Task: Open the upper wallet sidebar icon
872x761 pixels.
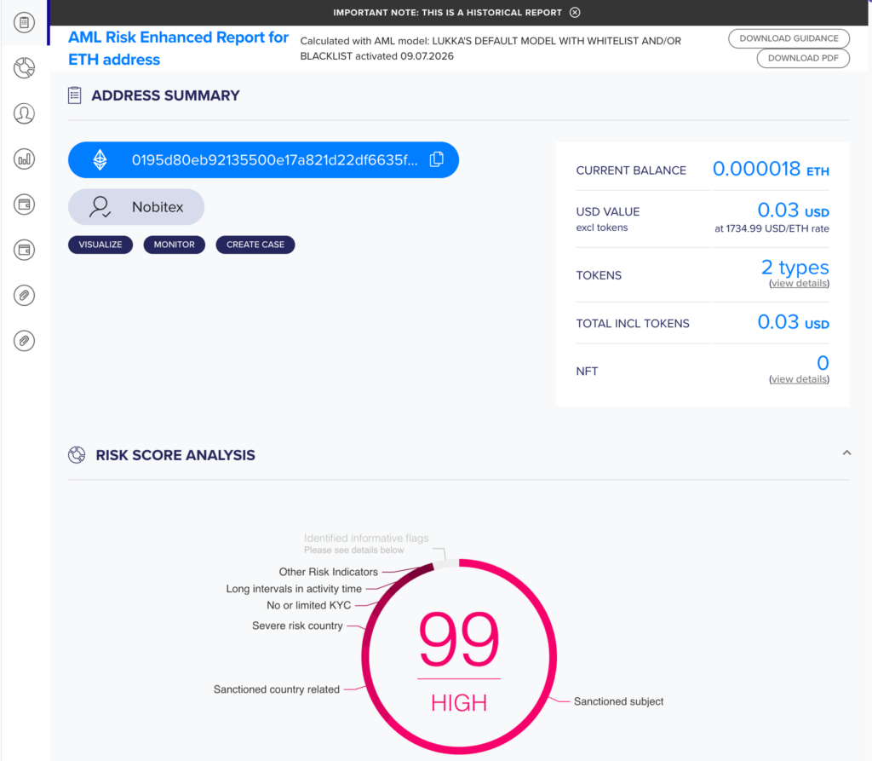Action: coord(24,205)
